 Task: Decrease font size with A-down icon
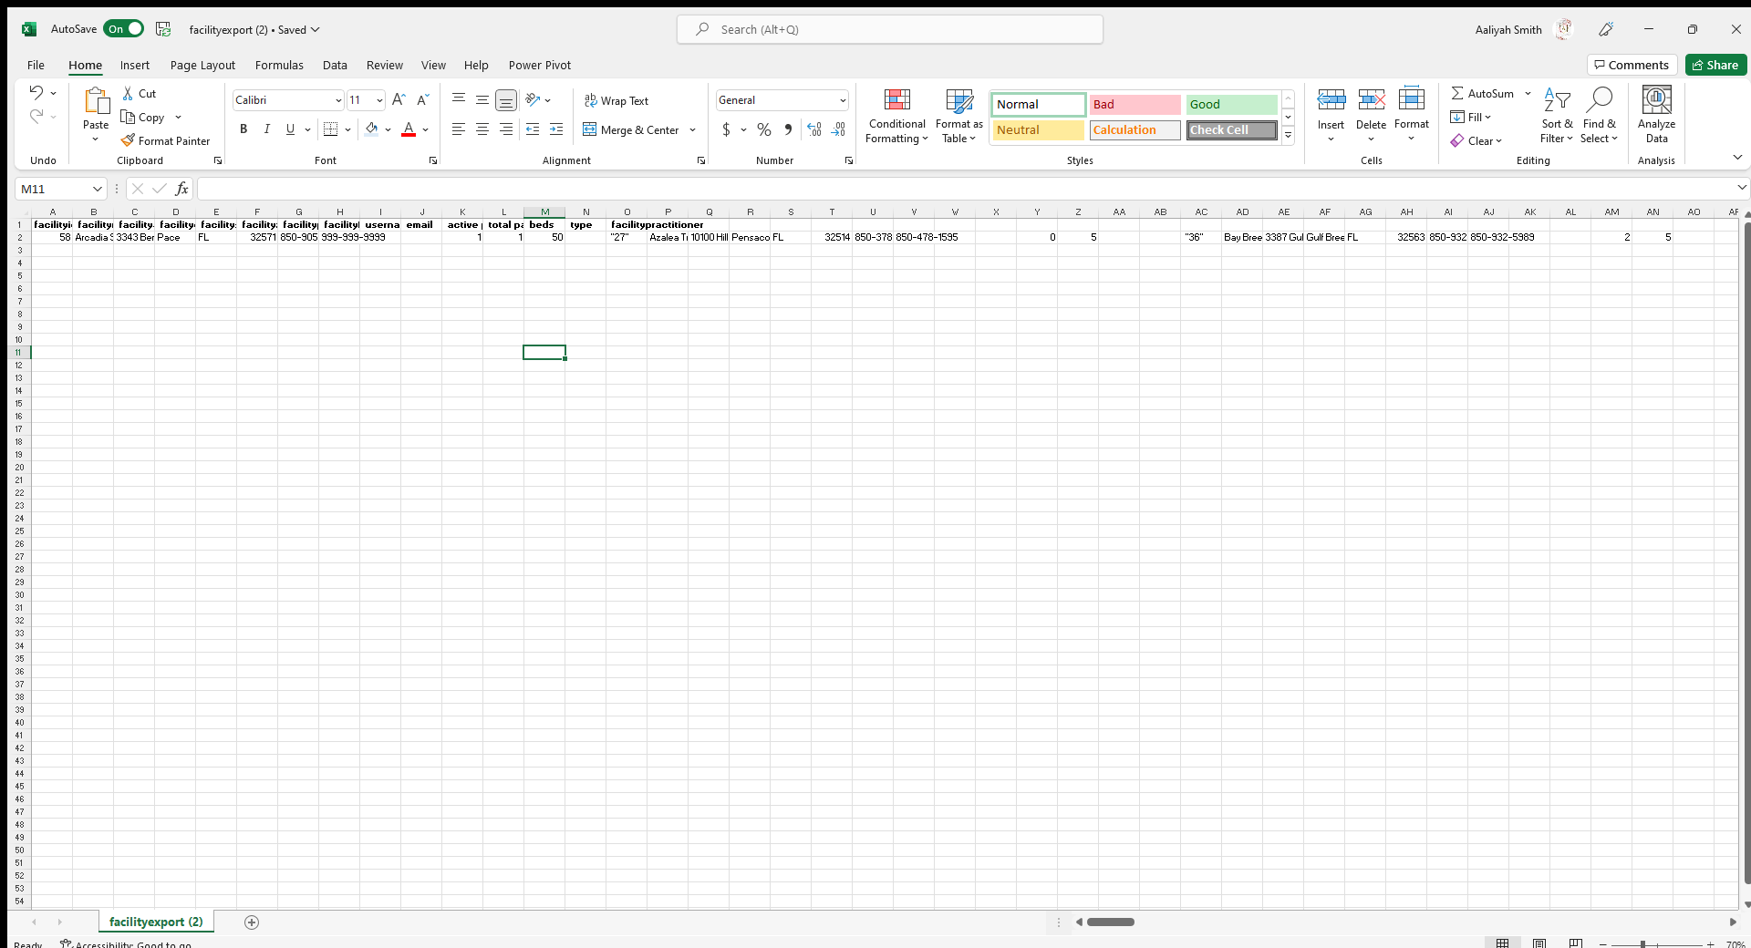(422, 100)
